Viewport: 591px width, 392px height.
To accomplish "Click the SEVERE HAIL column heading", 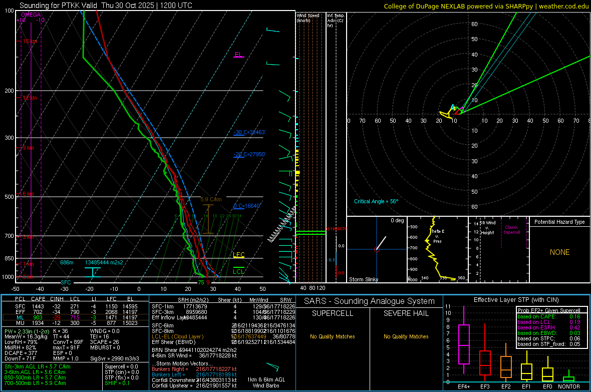I will 406,313.
